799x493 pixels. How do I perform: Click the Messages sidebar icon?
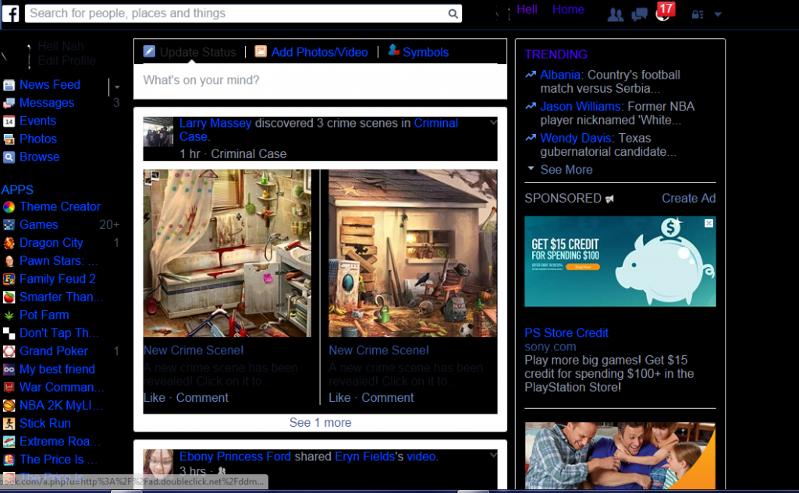[9, 104]
